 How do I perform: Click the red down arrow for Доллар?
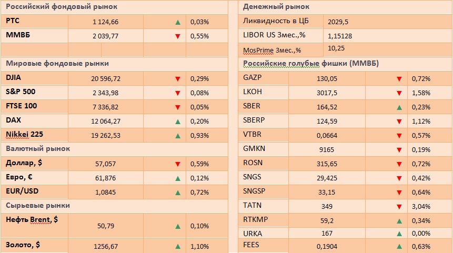(177, 164)
